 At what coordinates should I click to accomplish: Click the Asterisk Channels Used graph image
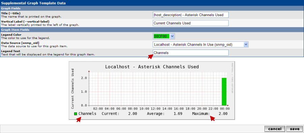click(x=152, y=91)
